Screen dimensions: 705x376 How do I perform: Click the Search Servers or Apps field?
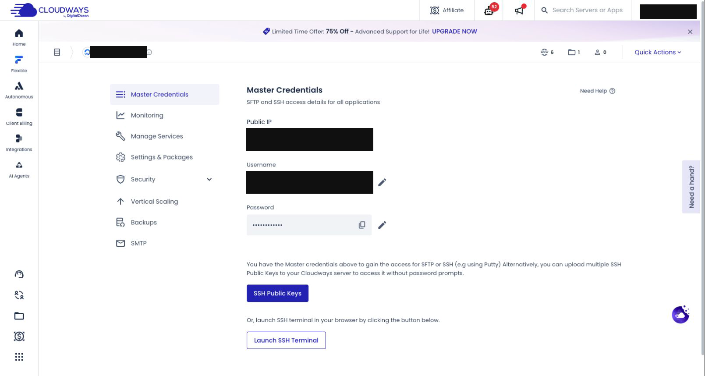click(x=582, y=10)
